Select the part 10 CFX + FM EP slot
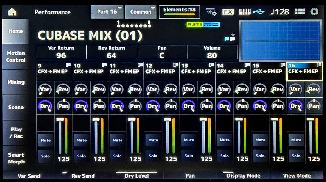The width and height of the screenshot is (326, 182). click(x=90, y=71)
